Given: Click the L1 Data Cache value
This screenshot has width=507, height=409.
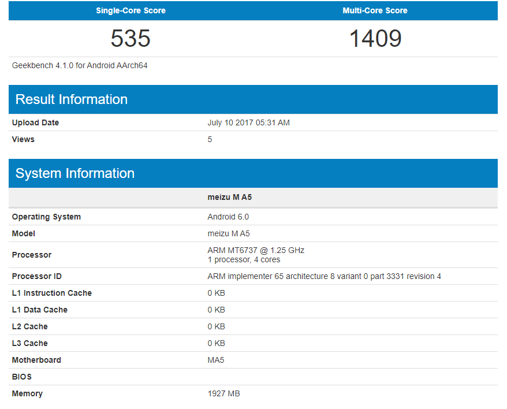Looking at the screenshot, I should (215, 310).
